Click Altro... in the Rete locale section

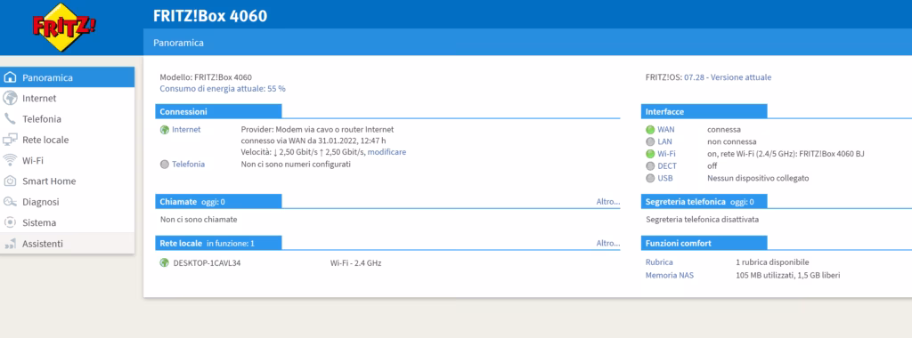click(x=608, y=244)
